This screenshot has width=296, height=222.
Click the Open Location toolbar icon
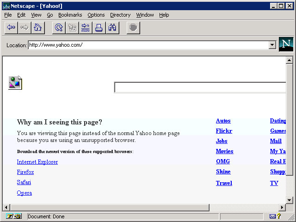click(x=86, y=28)
